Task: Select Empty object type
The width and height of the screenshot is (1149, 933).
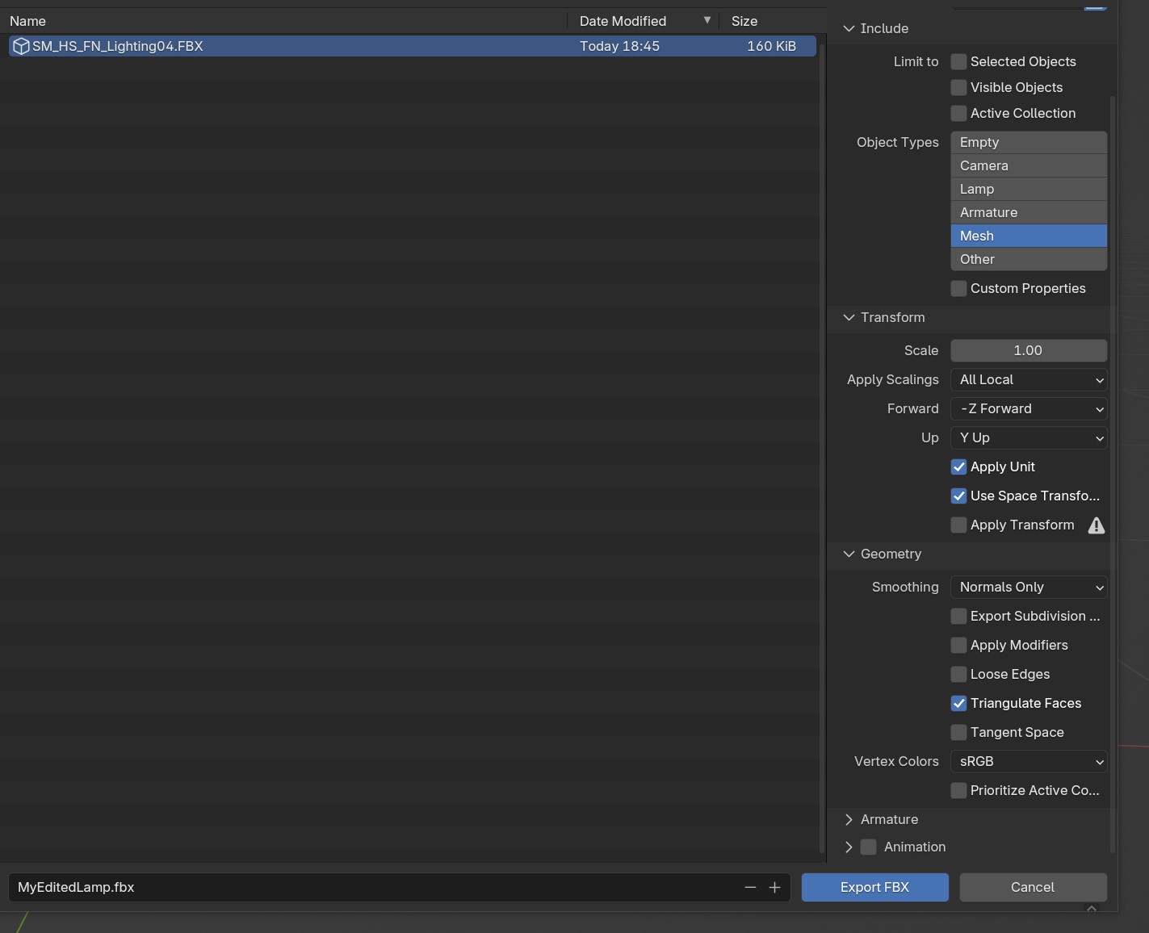Action: coord(1029,142)
